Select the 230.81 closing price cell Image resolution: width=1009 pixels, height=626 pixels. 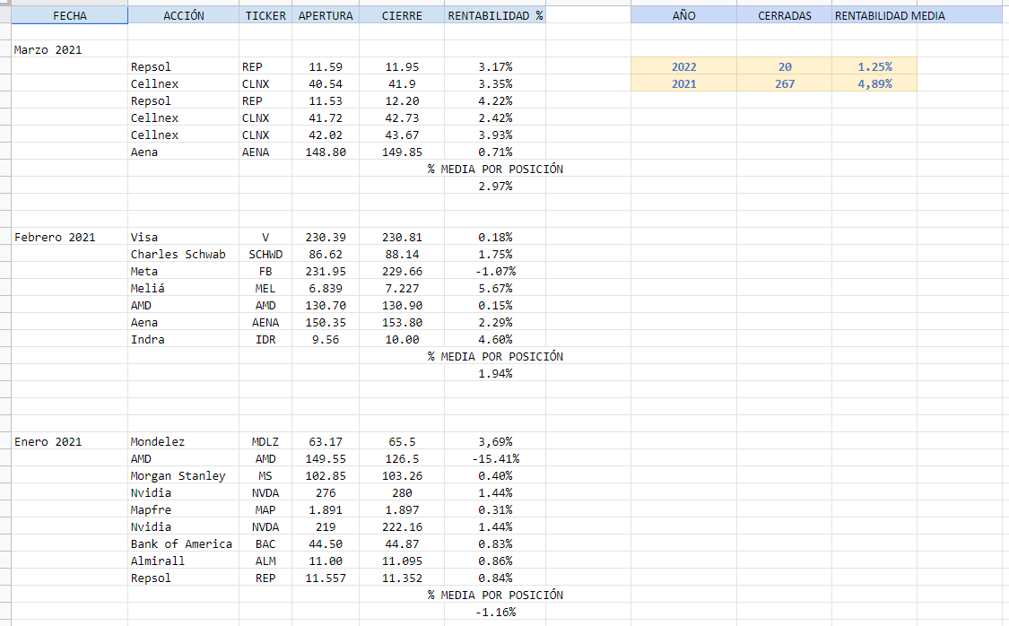402,238
